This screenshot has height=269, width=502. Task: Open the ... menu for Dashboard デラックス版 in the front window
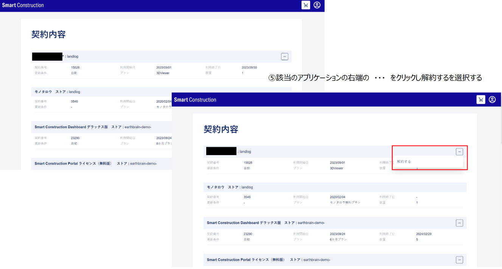(459, 223)
